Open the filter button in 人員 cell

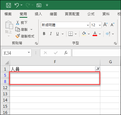(x=97, y=69)
